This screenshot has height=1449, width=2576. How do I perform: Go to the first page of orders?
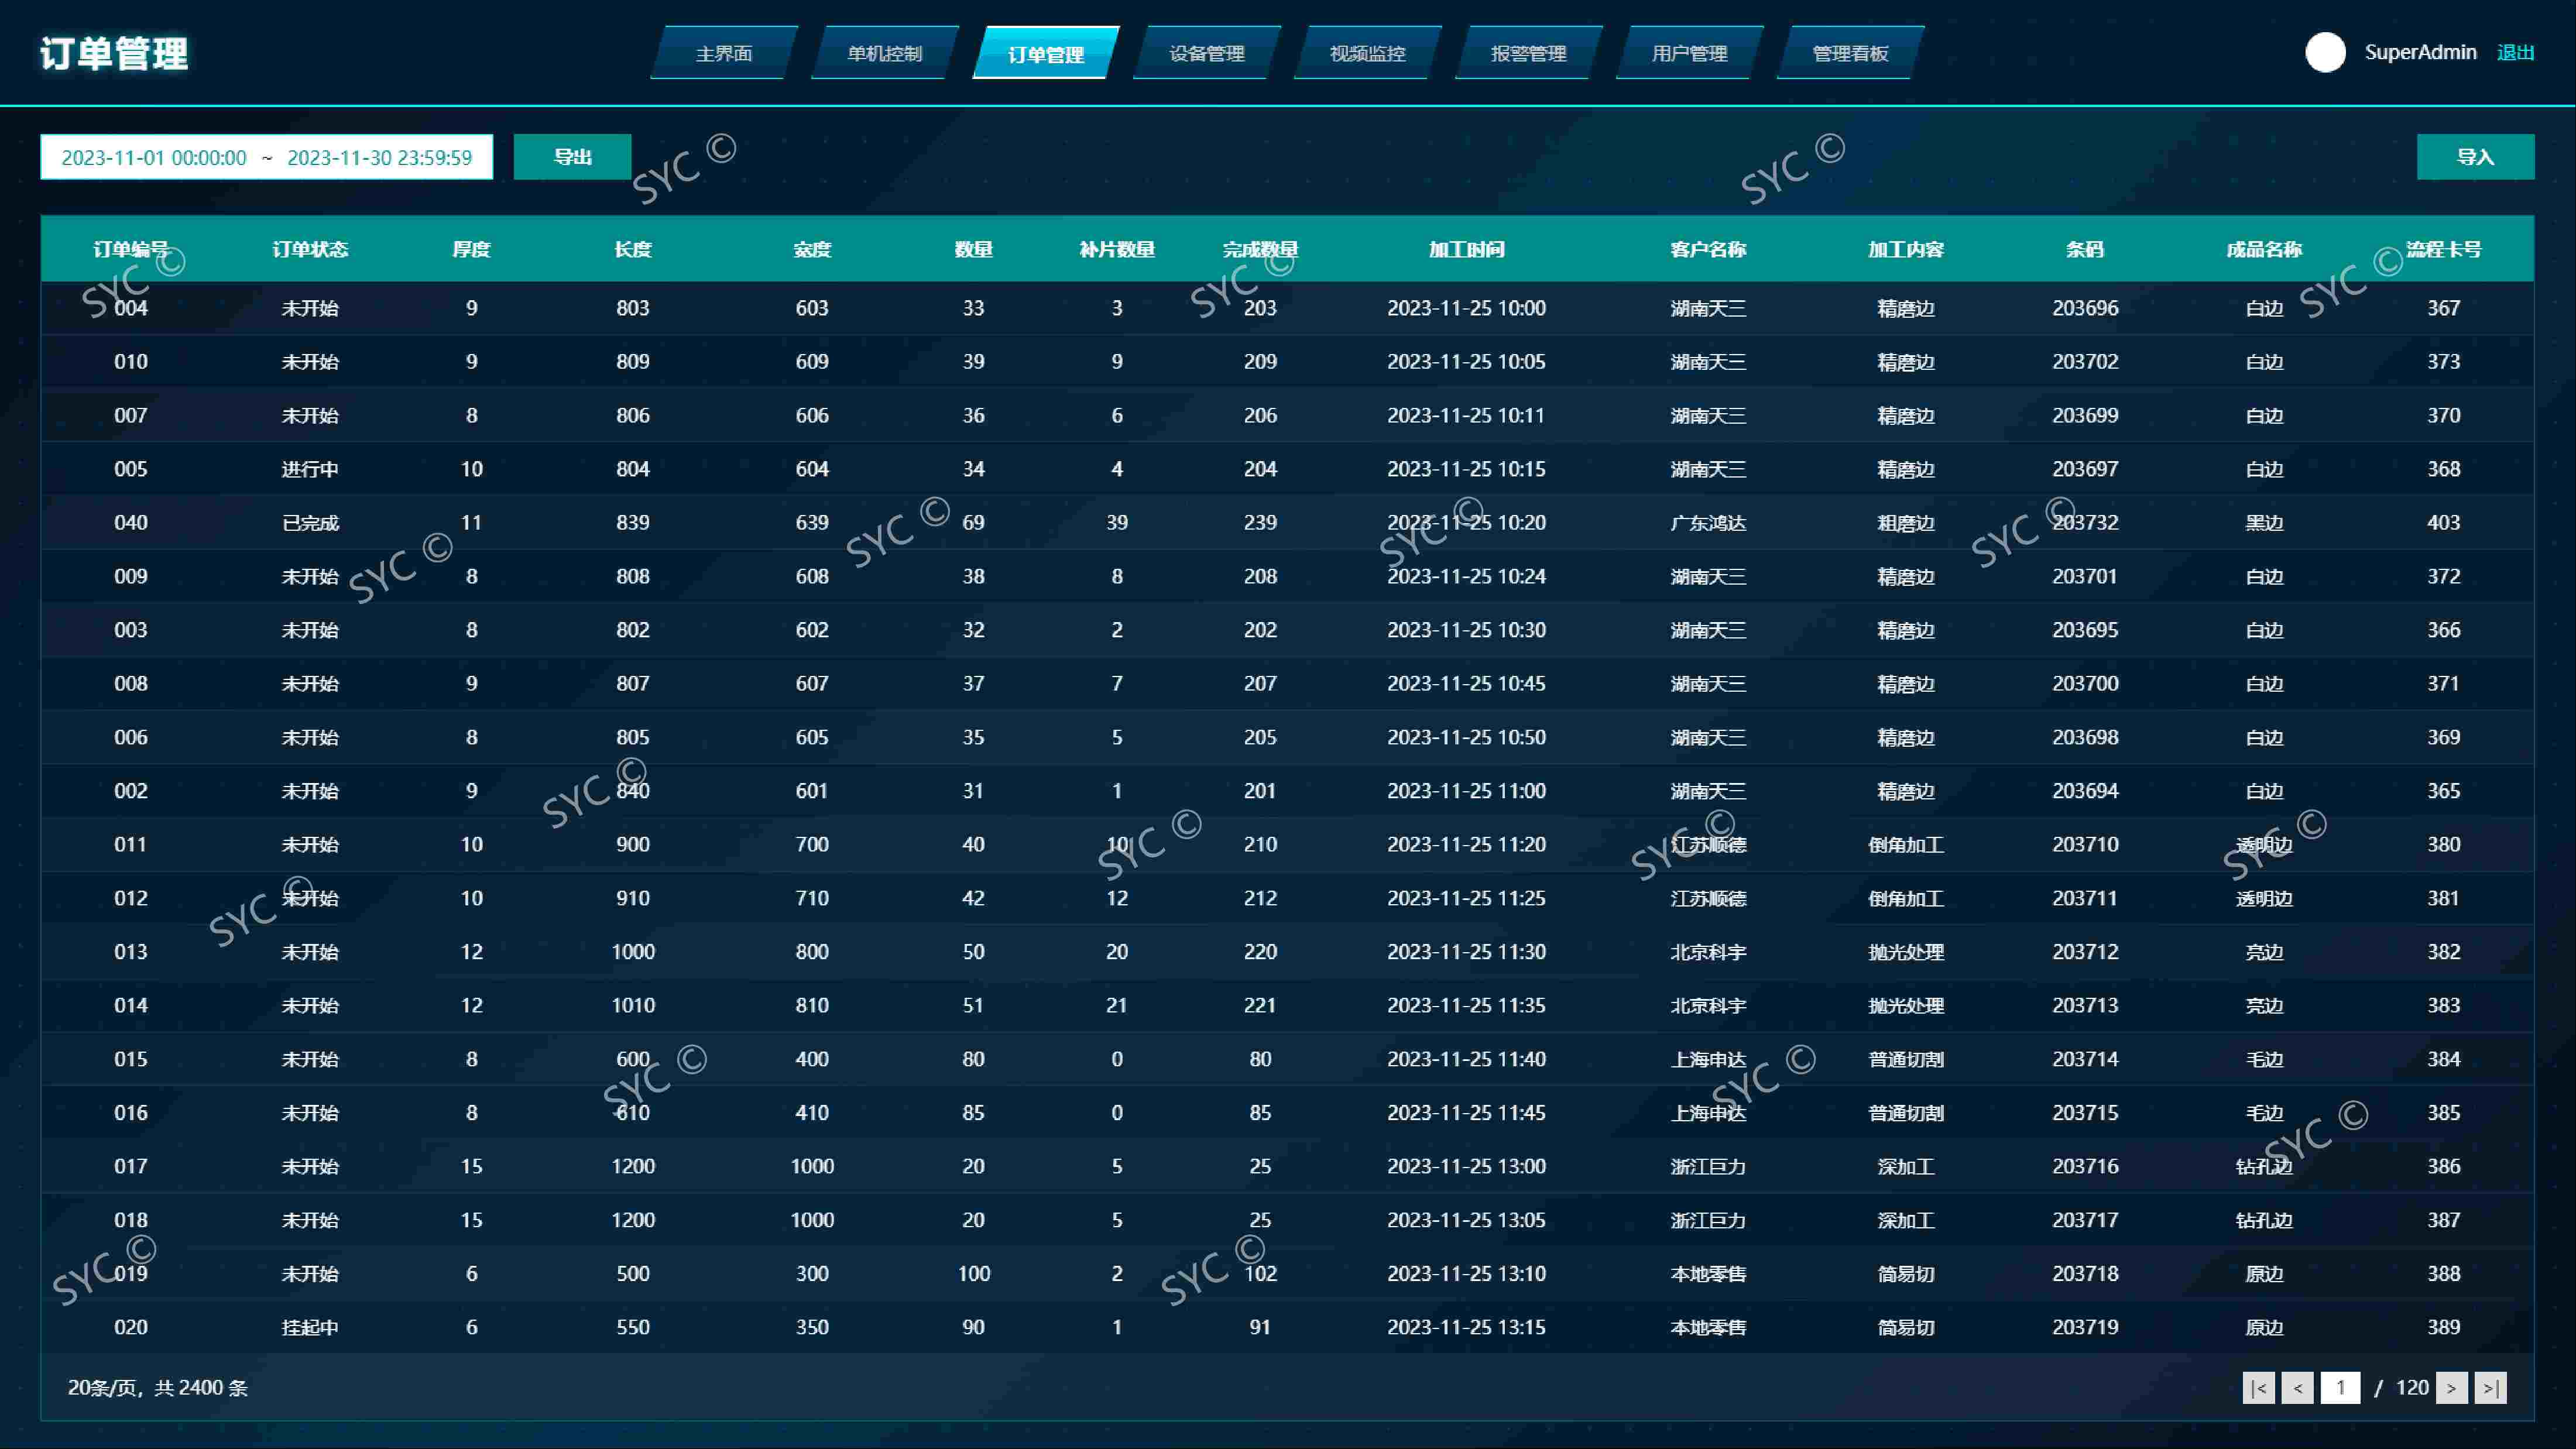tap(2258, 1387)
